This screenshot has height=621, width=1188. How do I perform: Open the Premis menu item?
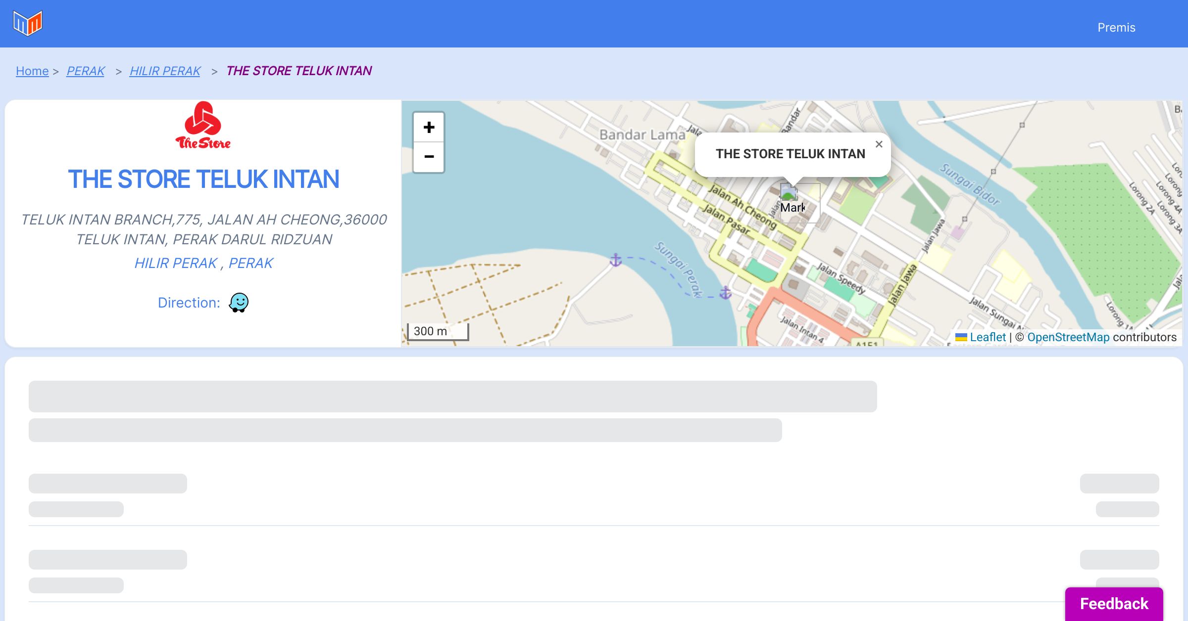pyautogui.click(x=1116, y=28)
